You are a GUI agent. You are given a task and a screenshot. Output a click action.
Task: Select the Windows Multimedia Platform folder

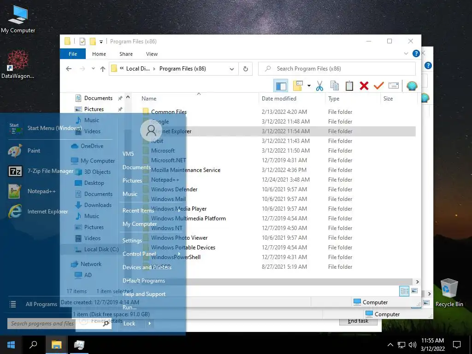[x=189, y=218]
